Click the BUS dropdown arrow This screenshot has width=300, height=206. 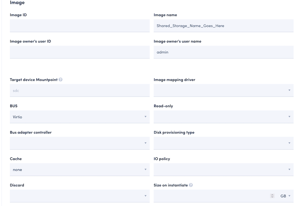(x=145, y=117)
